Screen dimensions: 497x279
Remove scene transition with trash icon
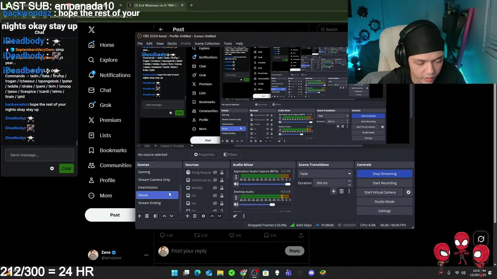tap(341, 191)
